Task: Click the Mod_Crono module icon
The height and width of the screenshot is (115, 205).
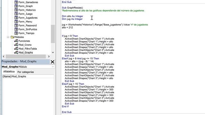Action: (x=16, y=45)
